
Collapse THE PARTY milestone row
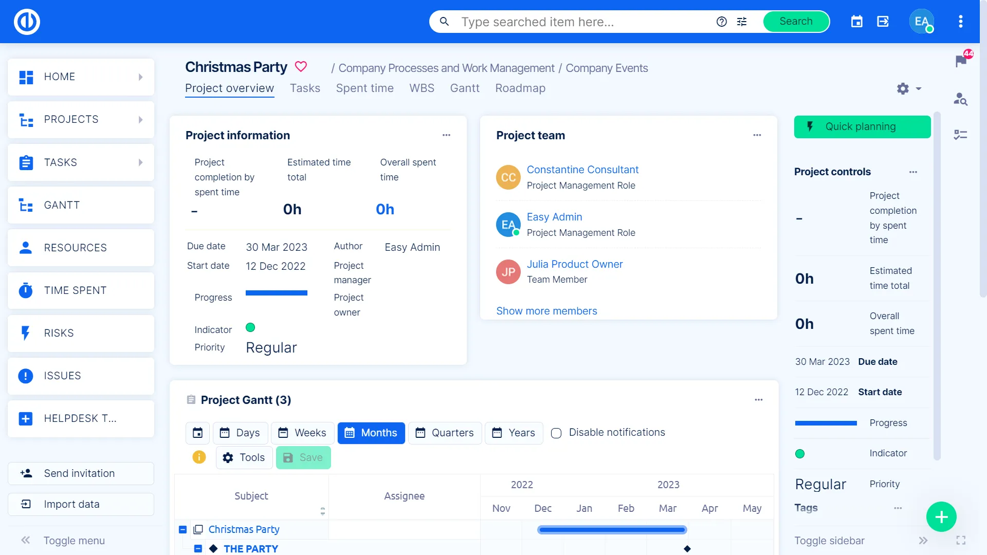[198, 548]
